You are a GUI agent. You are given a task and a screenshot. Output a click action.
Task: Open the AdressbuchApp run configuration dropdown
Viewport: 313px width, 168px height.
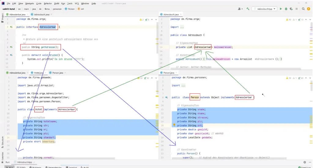[265, 9]
